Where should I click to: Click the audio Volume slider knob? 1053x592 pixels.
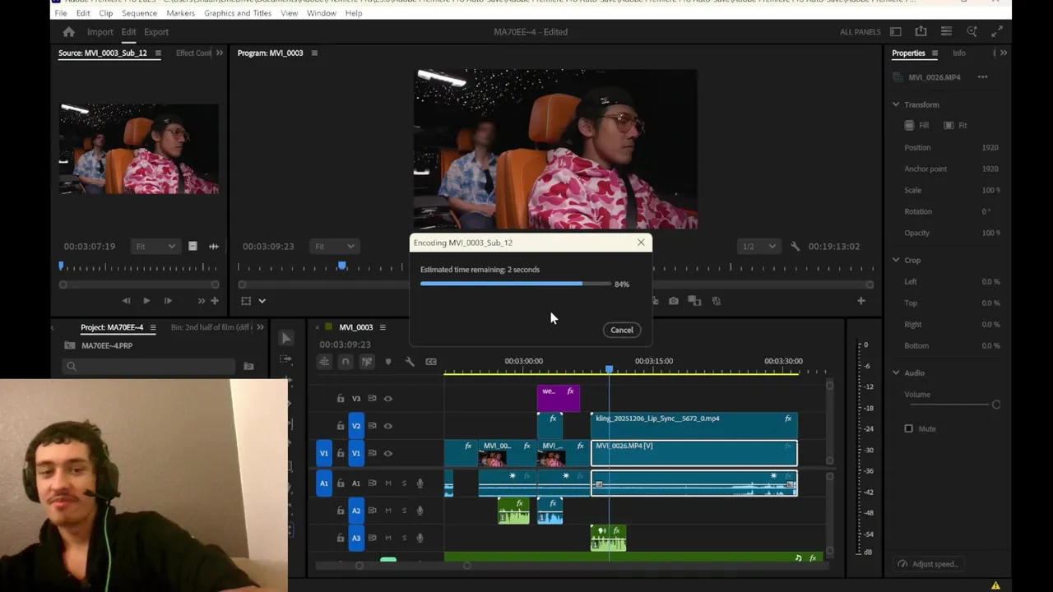pos(996,405)
